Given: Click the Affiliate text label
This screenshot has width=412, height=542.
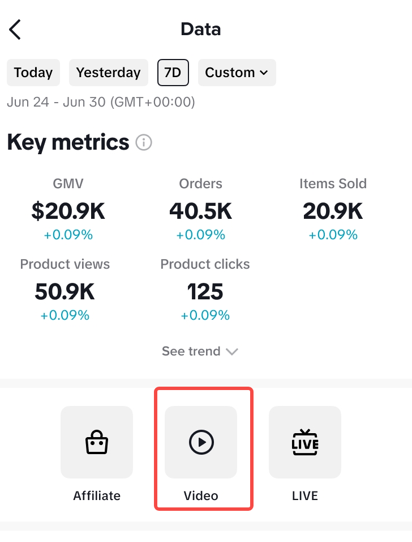Looking at the screenshot, I should (x=97, y=496).
